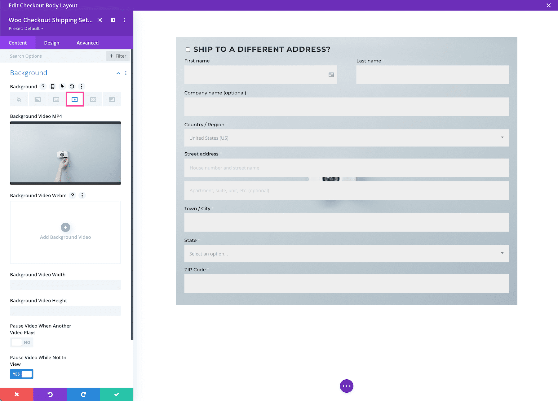This screenshot has height=401, width=558.
Task: Collapse the Background section chevron
Action: tap(118, 73)
